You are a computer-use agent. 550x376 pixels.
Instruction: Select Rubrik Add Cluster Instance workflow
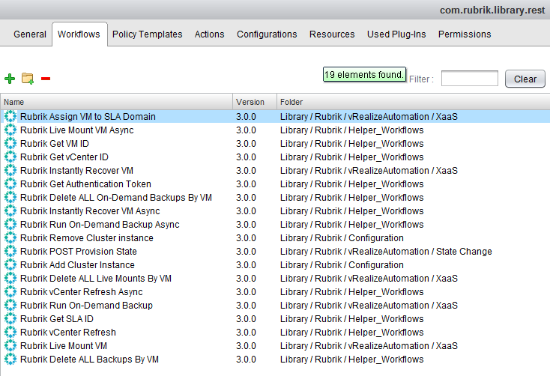point(77,265)
